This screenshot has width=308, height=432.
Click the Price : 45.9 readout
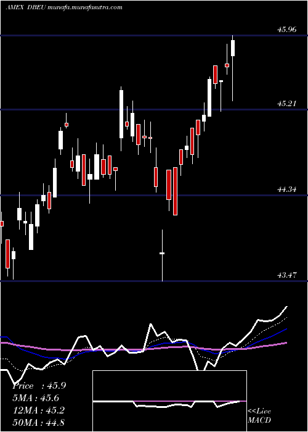click(x=39, y=386)
